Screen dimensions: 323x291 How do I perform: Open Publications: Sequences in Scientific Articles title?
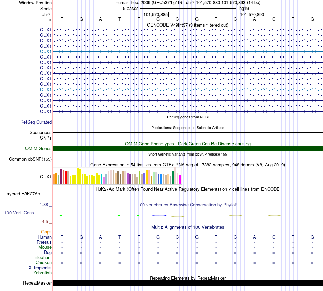coord(188,128)
